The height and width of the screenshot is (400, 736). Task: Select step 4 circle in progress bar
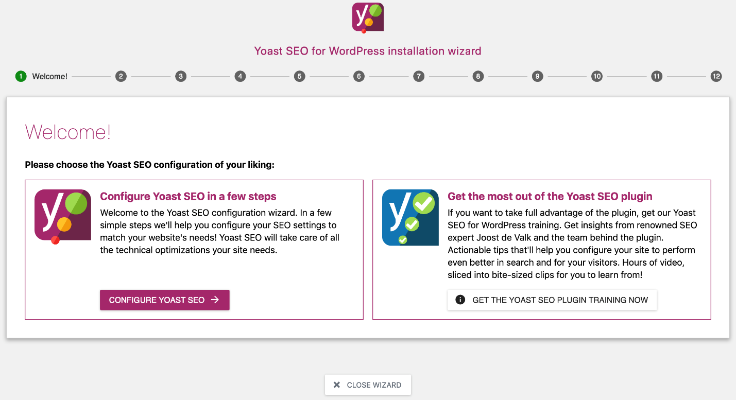coord(240,76)
